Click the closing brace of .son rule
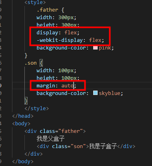Image resolution: width=152 pixels, height=166 pixels. point(26,101)
